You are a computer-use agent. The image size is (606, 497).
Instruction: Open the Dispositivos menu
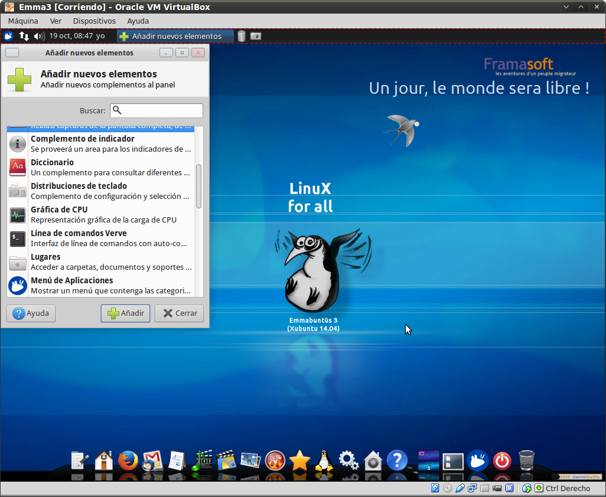coord(95,21)
